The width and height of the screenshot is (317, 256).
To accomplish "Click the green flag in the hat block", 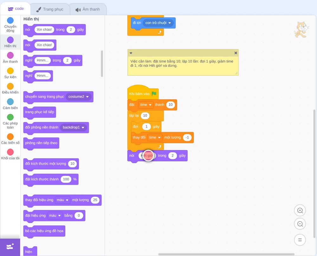I will [x=154, y=94].
